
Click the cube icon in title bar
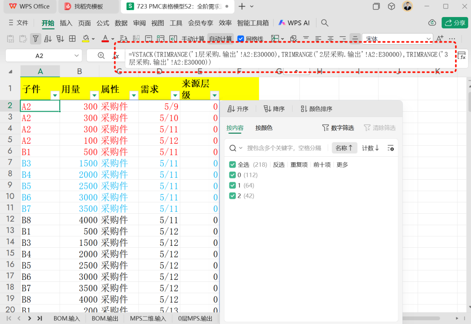[391, 6]
